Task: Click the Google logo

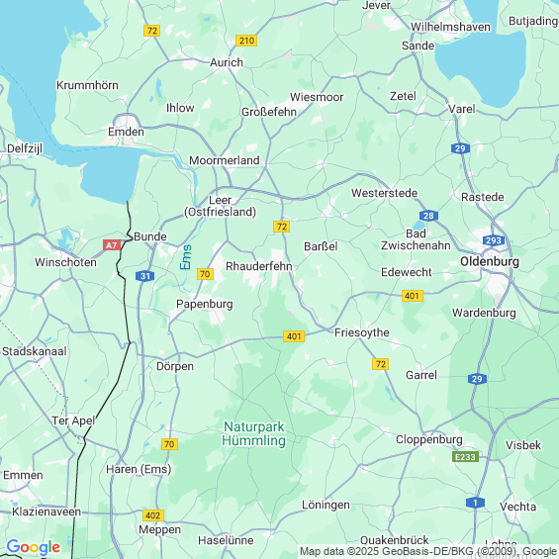Action: click(x=34, y=547)
